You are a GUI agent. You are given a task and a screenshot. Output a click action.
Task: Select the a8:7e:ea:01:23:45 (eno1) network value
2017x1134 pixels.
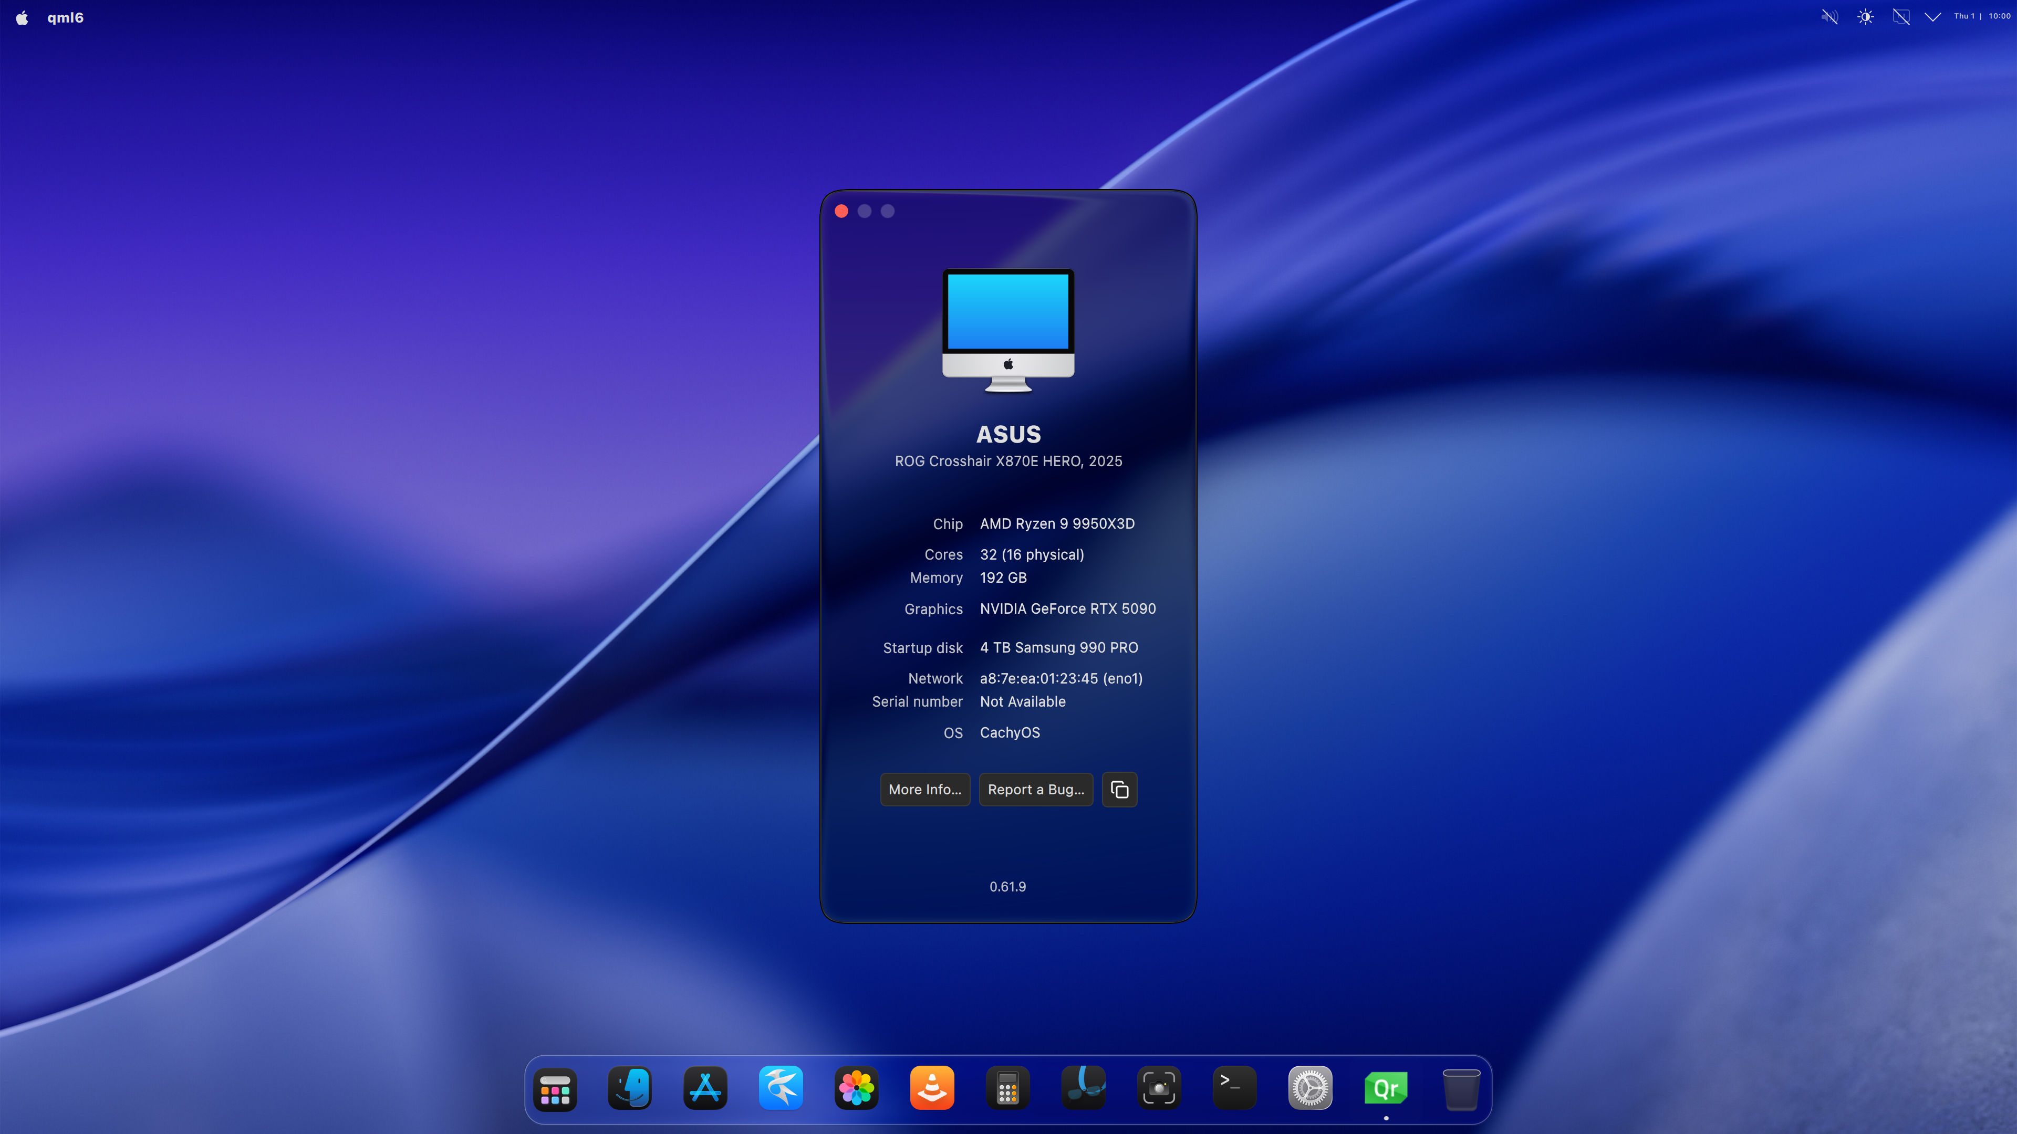tap(1061, 678)
